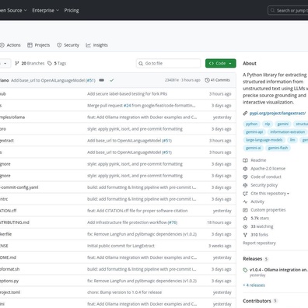
Task: Click the link icon beside pypi URL
Action: click(x=245, y=114)
